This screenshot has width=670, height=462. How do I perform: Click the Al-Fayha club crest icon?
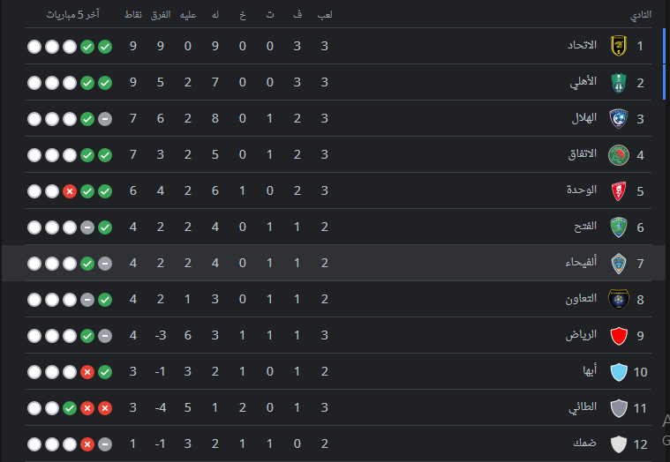pos(618,263)
